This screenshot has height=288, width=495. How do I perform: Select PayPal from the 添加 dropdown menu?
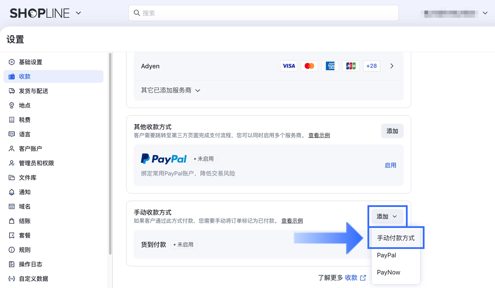396,255
